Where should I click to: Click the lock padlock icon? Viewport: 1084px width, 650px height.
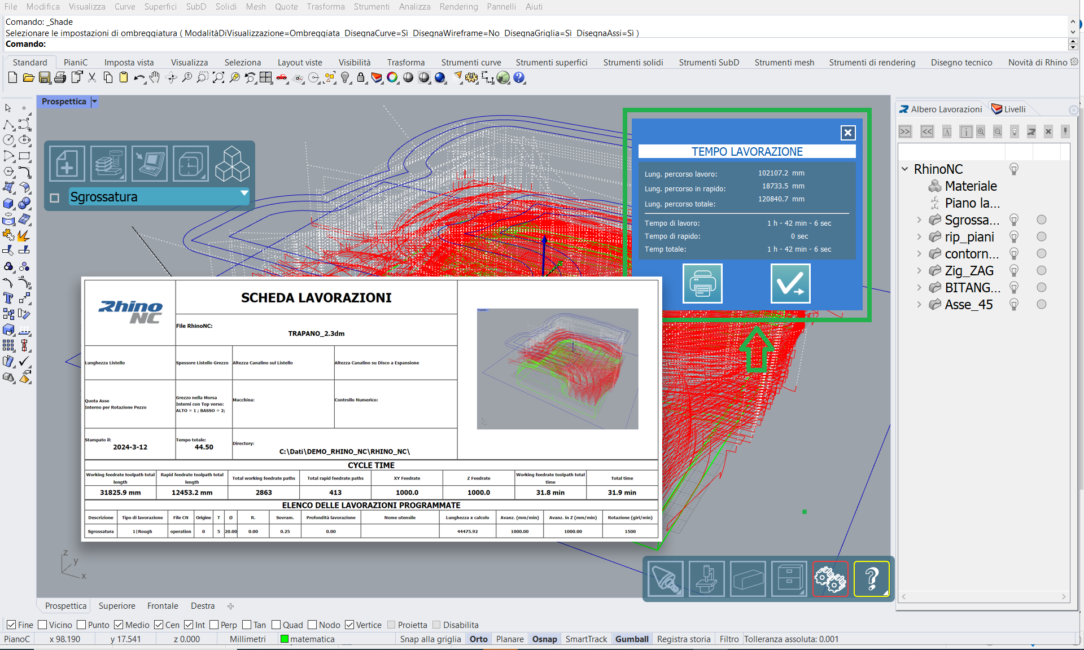coord(361,78)
